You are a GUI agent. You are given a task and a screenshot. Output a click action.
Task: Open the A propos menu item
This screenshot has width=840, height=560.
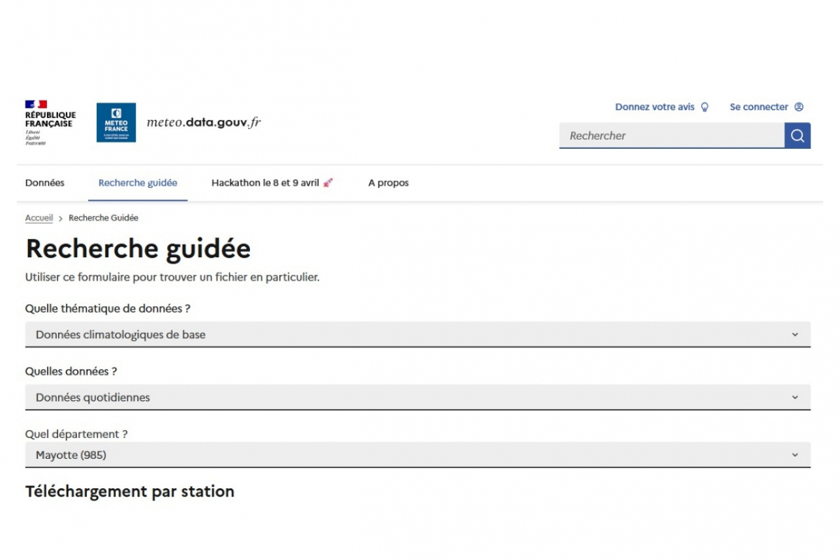pos(388,183)
